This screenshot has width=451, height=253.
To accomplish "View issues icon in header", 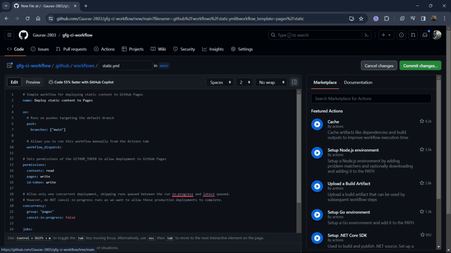I will point(401,35).
